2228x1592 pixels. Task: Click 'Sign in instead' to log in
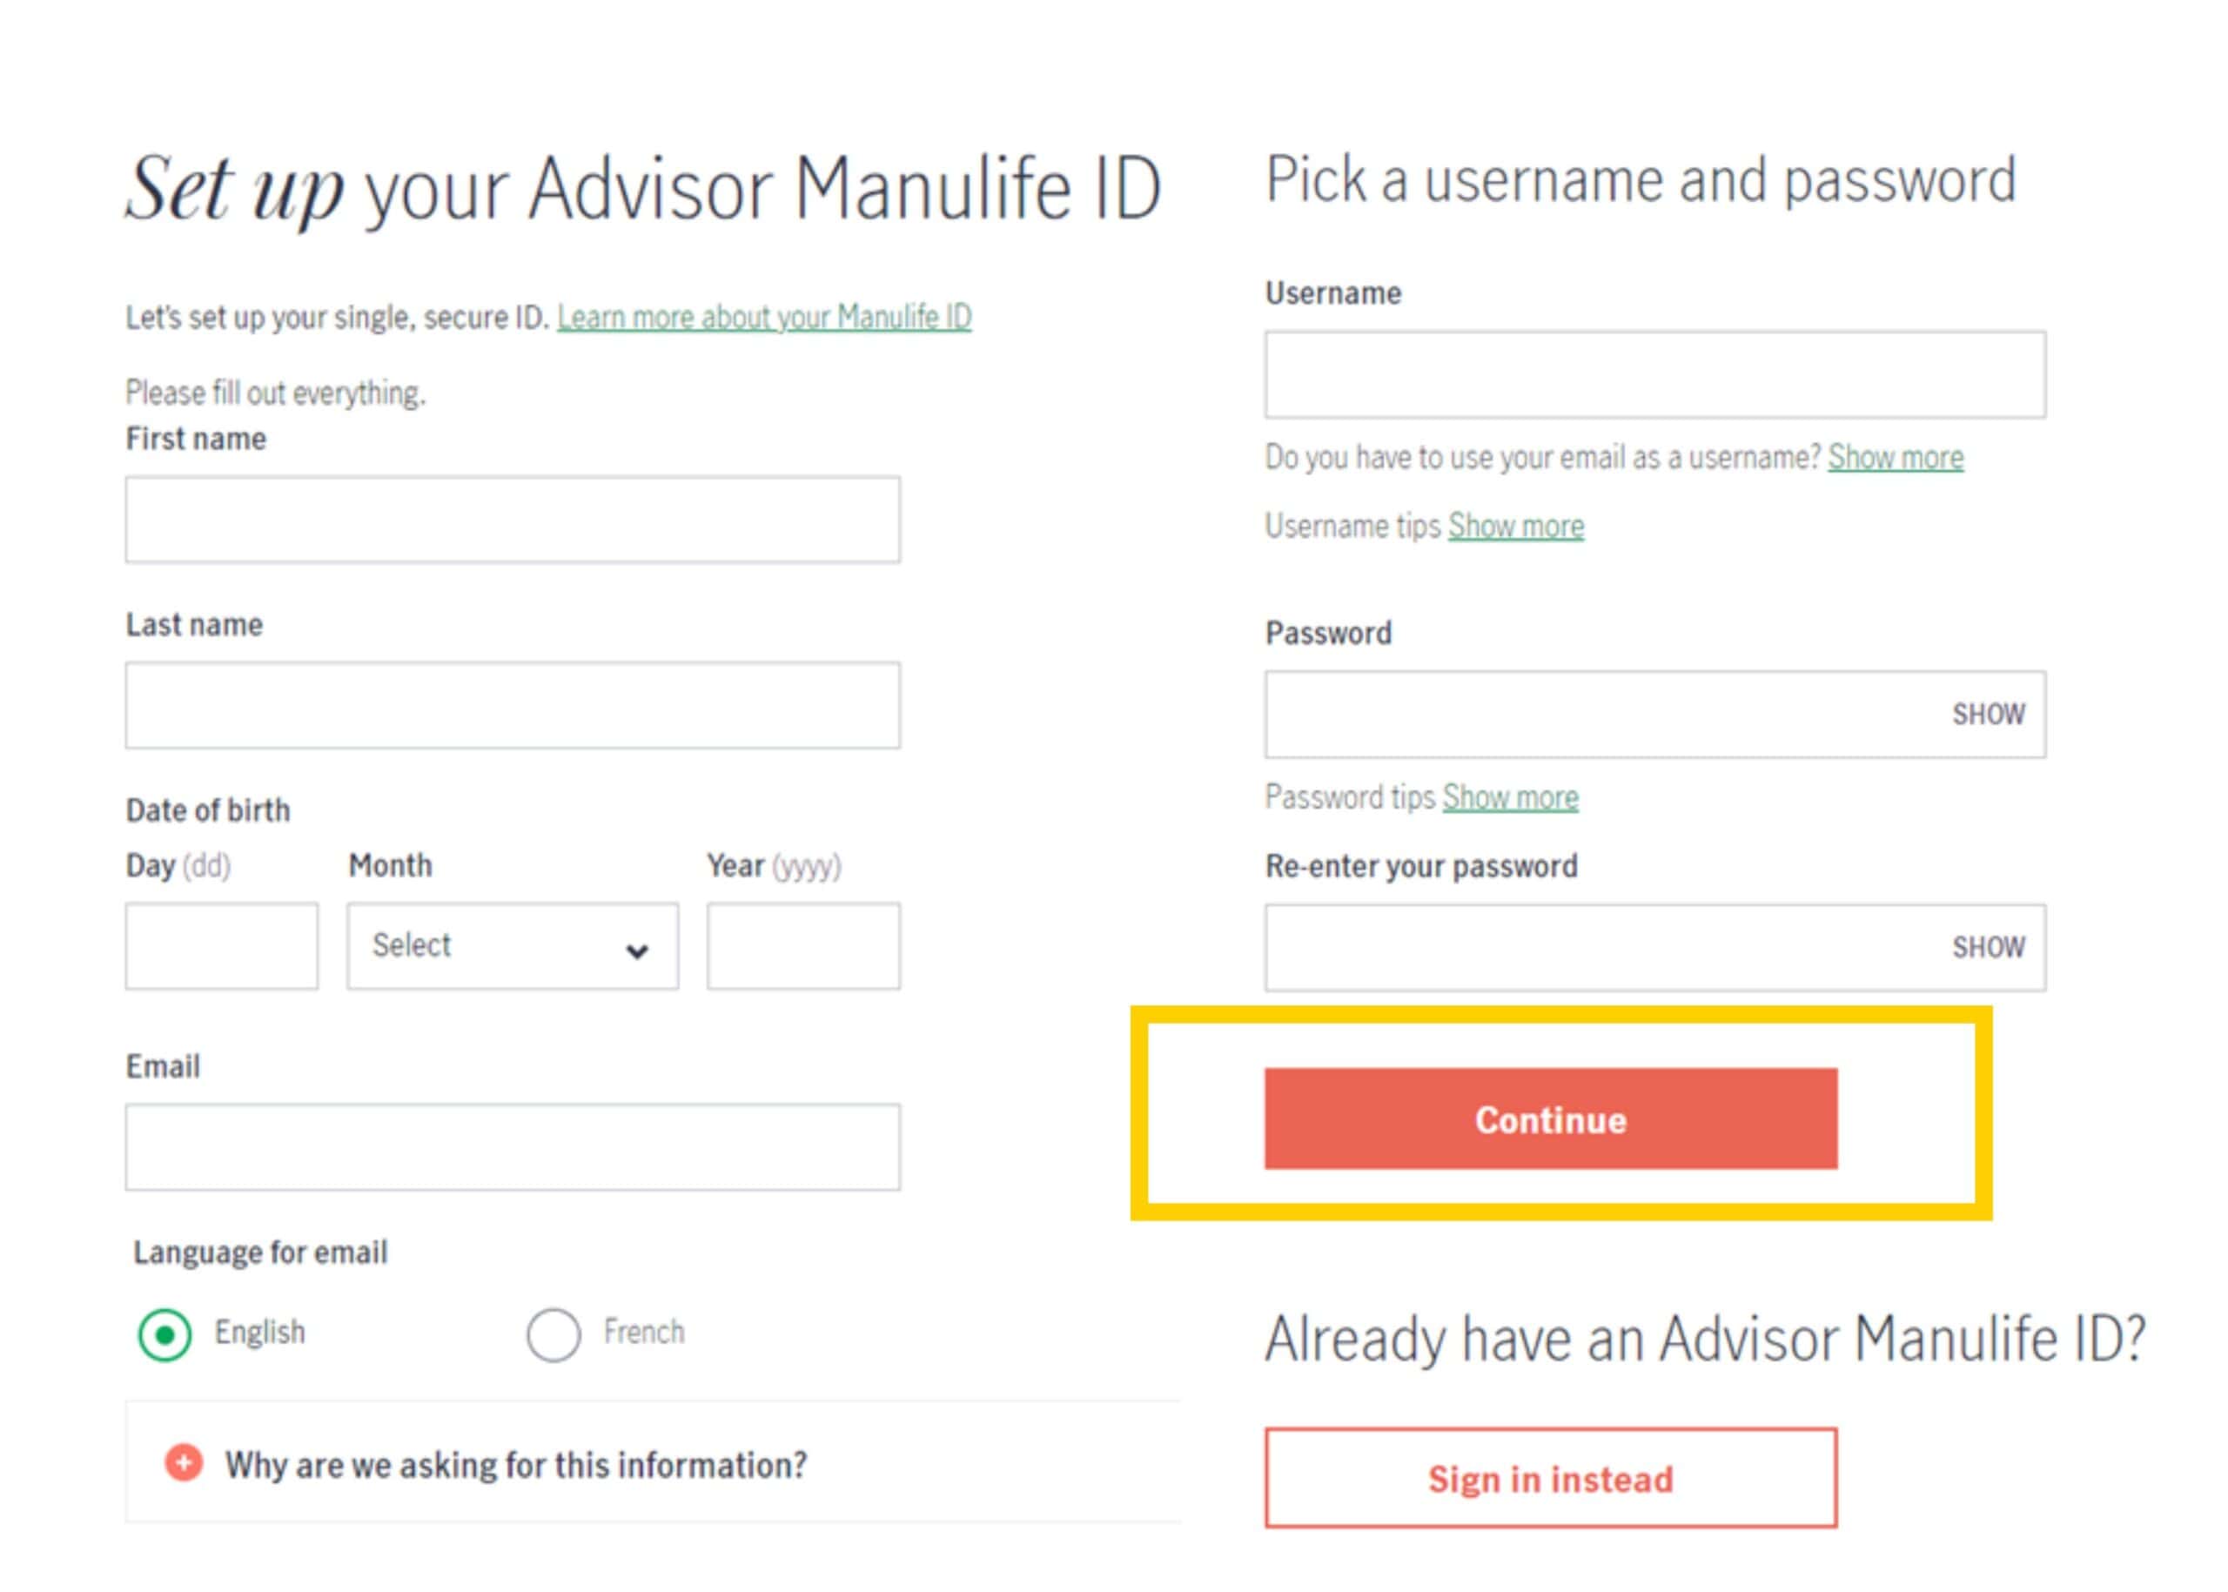[x=1548, y=1478]
